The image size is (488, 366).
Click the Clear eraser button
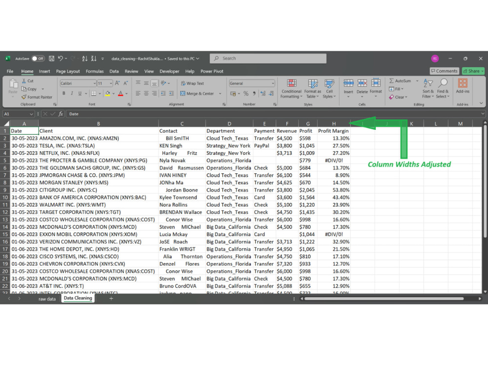tap(398, 97)
